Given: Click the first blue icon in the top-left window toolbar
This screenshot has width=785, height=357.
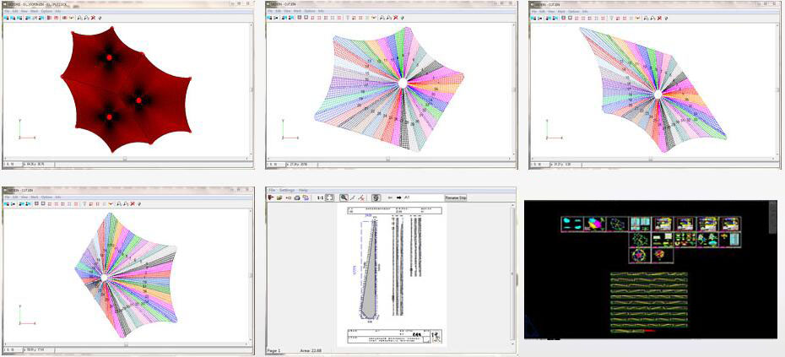Looking at the screenshot, I should click(x=6, y=16).
